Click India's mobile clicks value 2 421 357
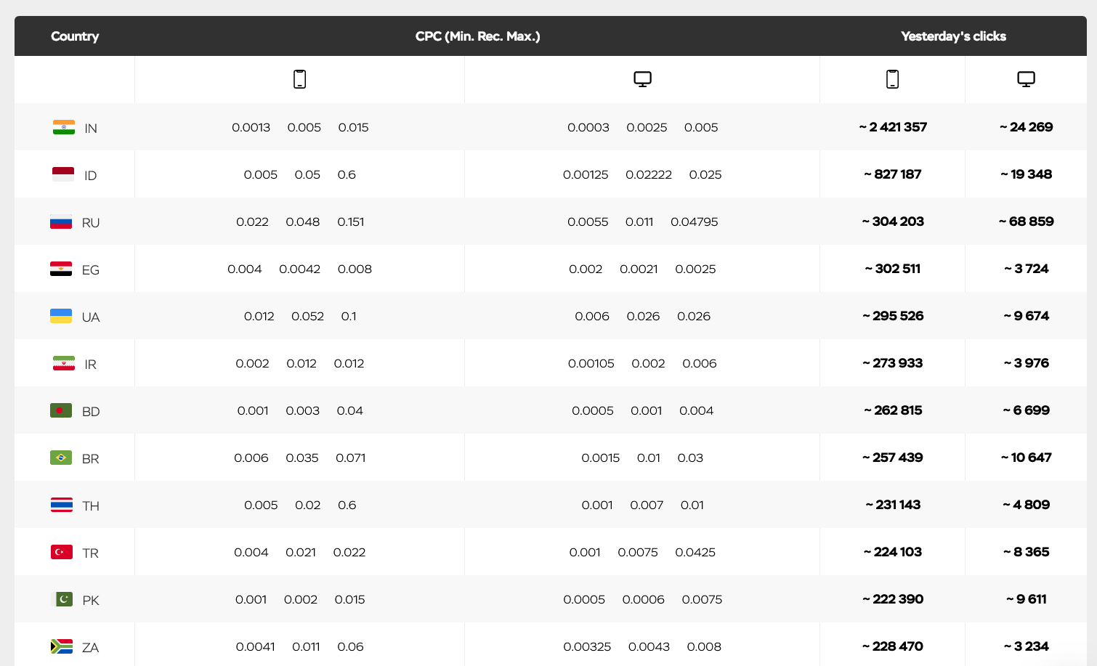This screenshot has height=666, width=1097. point(893,127)
